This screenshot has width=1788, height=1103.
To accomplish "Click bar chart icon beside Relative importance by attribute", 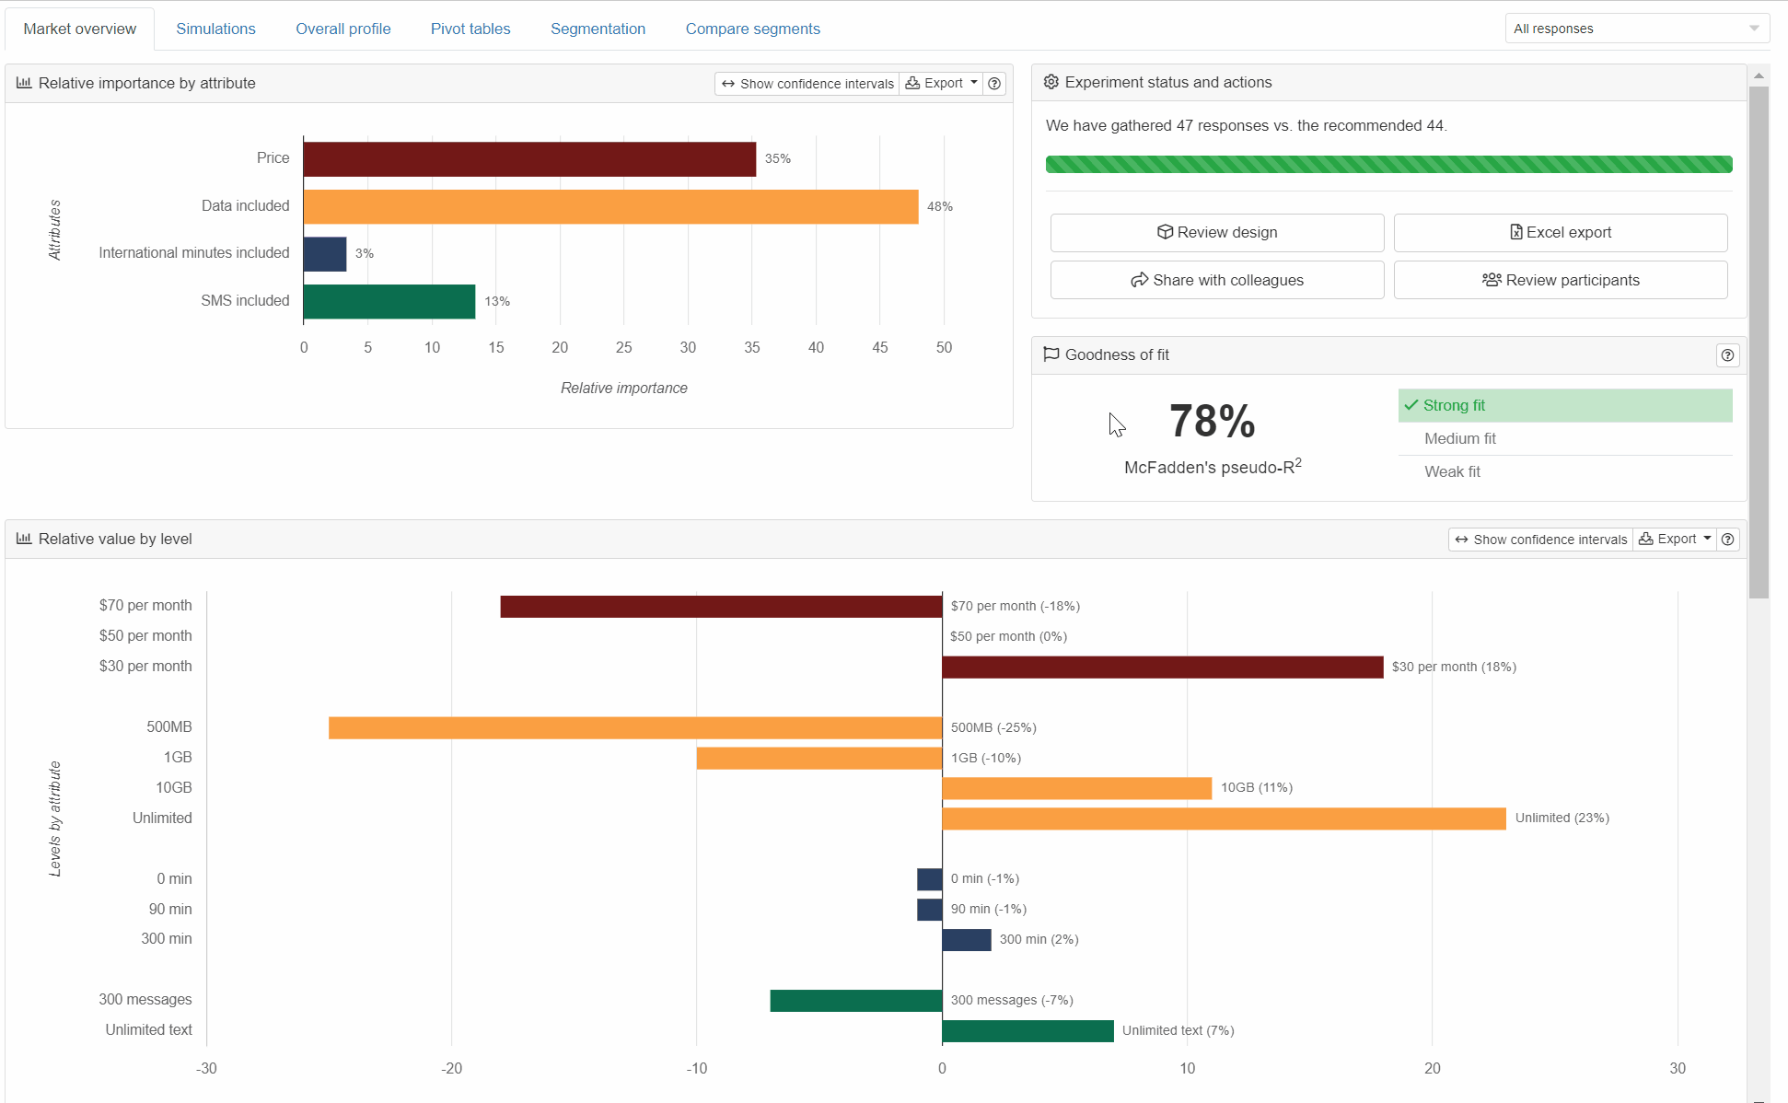I will coord(24,83).
